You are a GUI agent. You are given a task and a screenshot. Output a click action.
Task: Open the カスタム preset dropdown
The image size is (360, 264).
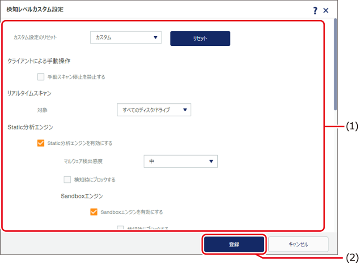126,38
